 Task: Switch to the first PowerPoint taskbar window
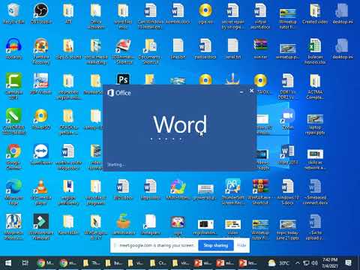(202, 263)
